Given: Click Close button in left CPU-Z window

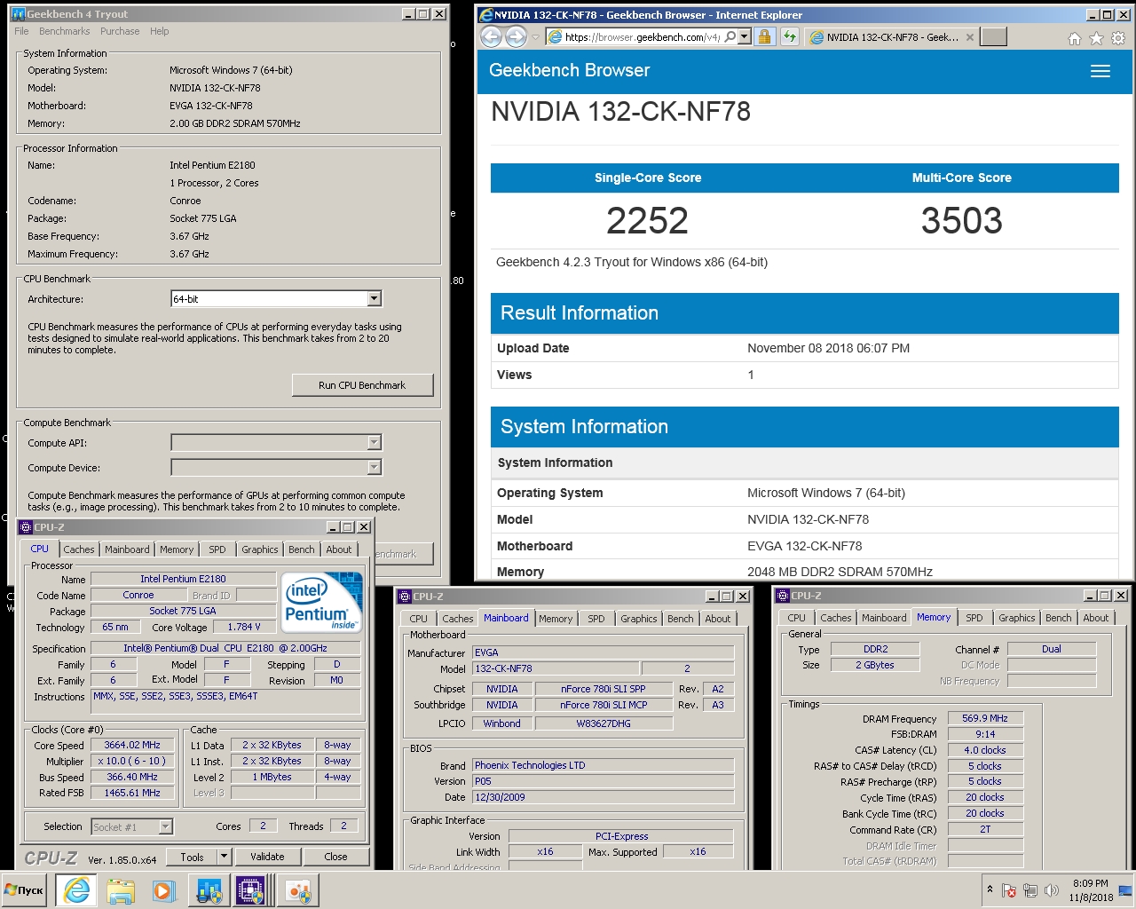Looking at the screenshot, I should click(335, 857).
